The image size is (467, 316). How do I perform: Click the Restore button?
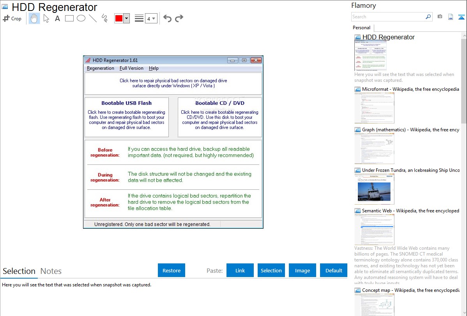tap(172, 270)
